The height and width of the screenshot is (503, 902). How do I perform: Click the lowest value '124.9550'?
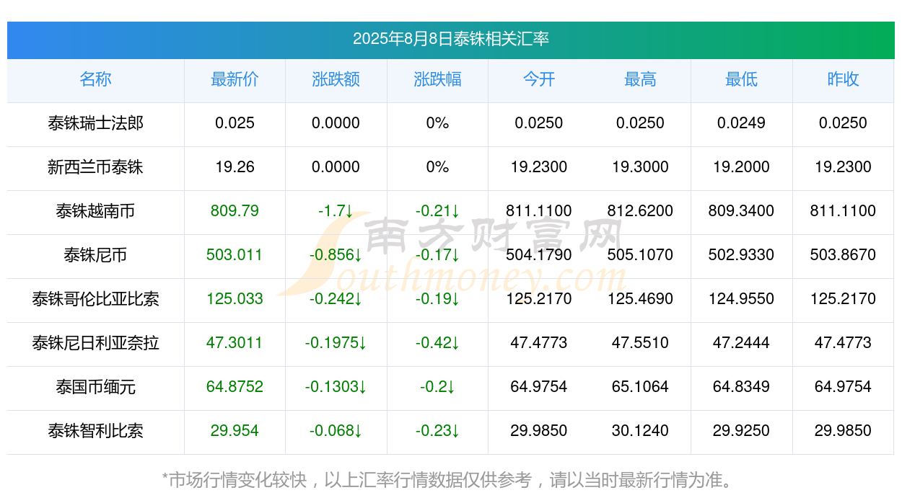pos(742,299)
